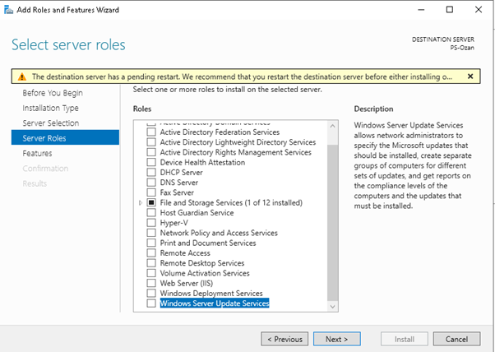
Task: Expand the File and Storage Services node
Action: [141, 203]
